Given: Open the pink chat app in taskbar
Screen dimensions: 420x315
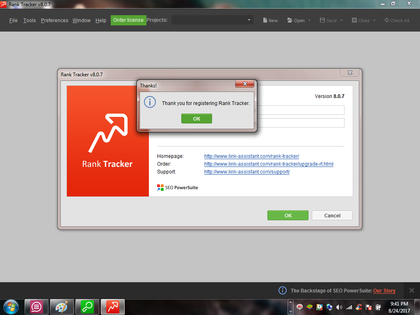Looking at the screenshot, I should click(37, 307).
